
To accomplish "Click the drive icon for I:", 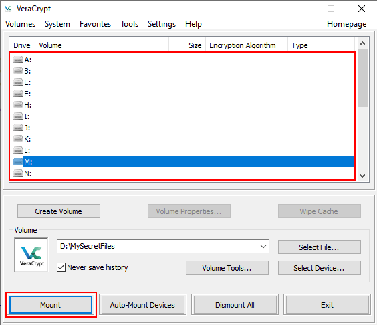I will coord(18,116).
